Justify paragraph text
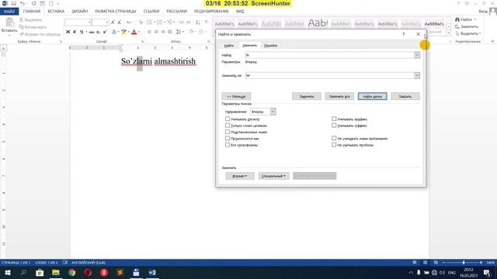 coord(170,32)
